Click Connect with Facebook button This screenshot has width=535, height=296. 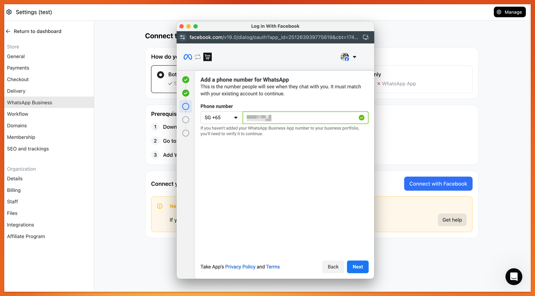pos(438,184)
